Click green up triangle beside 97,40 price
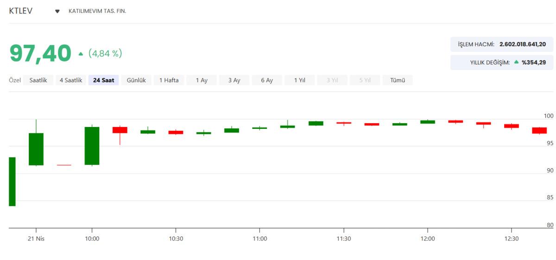Image resolution: width=556 pixels, height=260 pixels. tap(81, 54)
